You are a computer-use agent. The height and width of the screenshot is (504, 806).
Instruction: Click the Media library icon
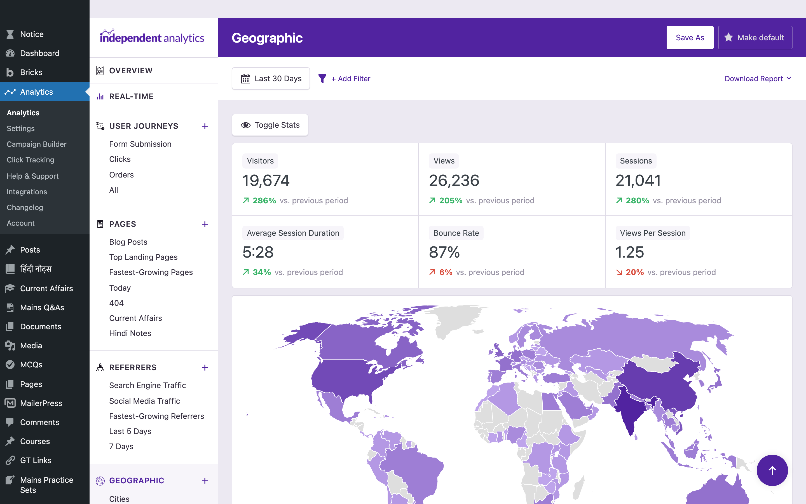click(x=10, y=345)
